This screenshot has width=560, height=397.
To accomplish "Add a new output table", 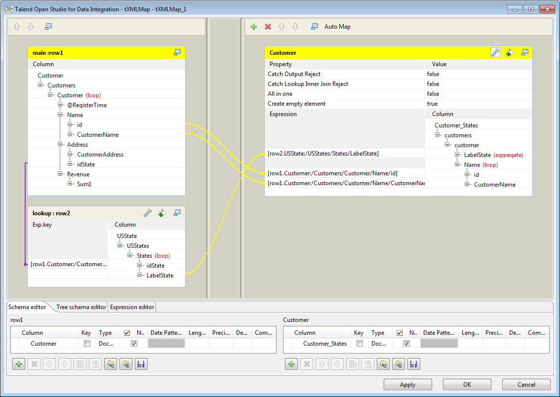I will 254,27.
